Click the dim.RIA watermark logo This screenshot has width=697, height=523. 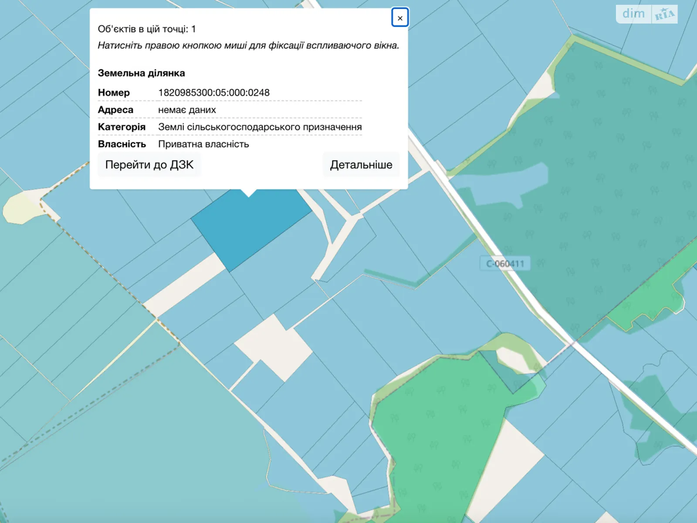click(646, 14)
